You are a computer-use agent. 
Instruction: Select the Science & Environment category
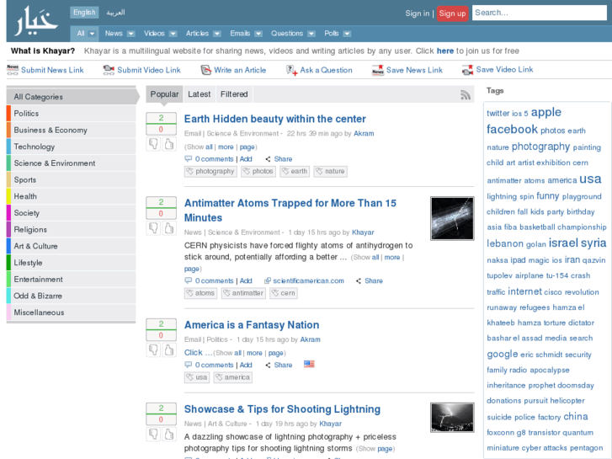[x=71, y=163]
